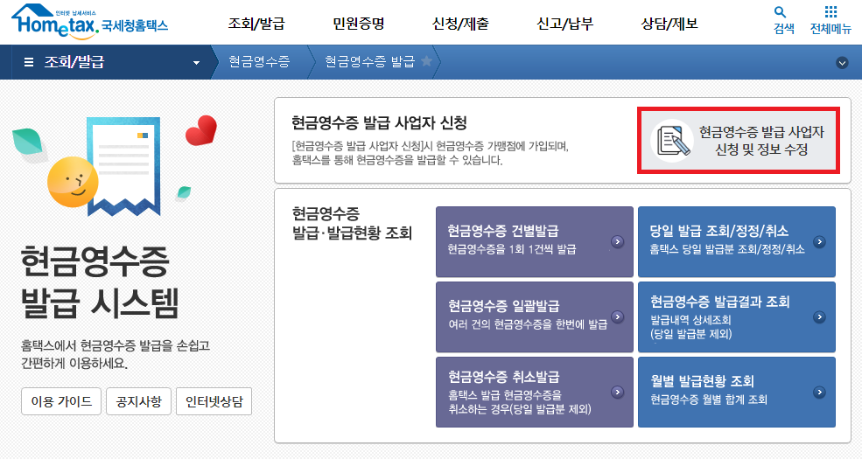
Task: Open the 상담/제보 top menu
Action: point(669,24)
